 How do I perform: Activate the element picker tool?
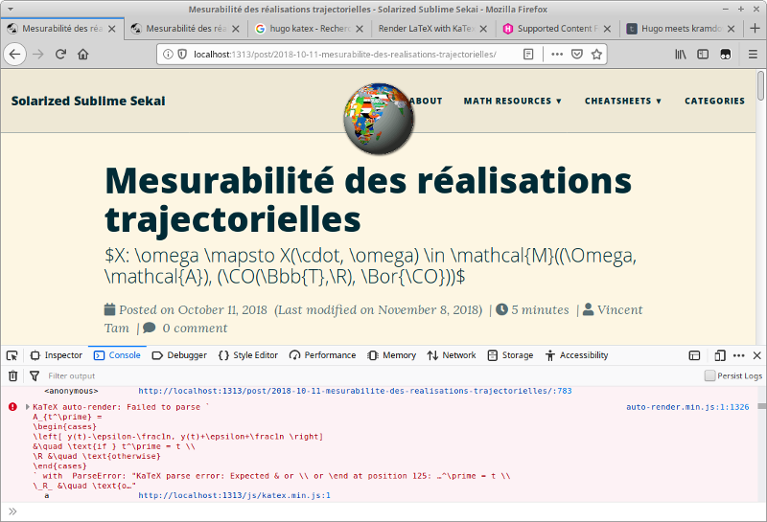coord(13,355)
